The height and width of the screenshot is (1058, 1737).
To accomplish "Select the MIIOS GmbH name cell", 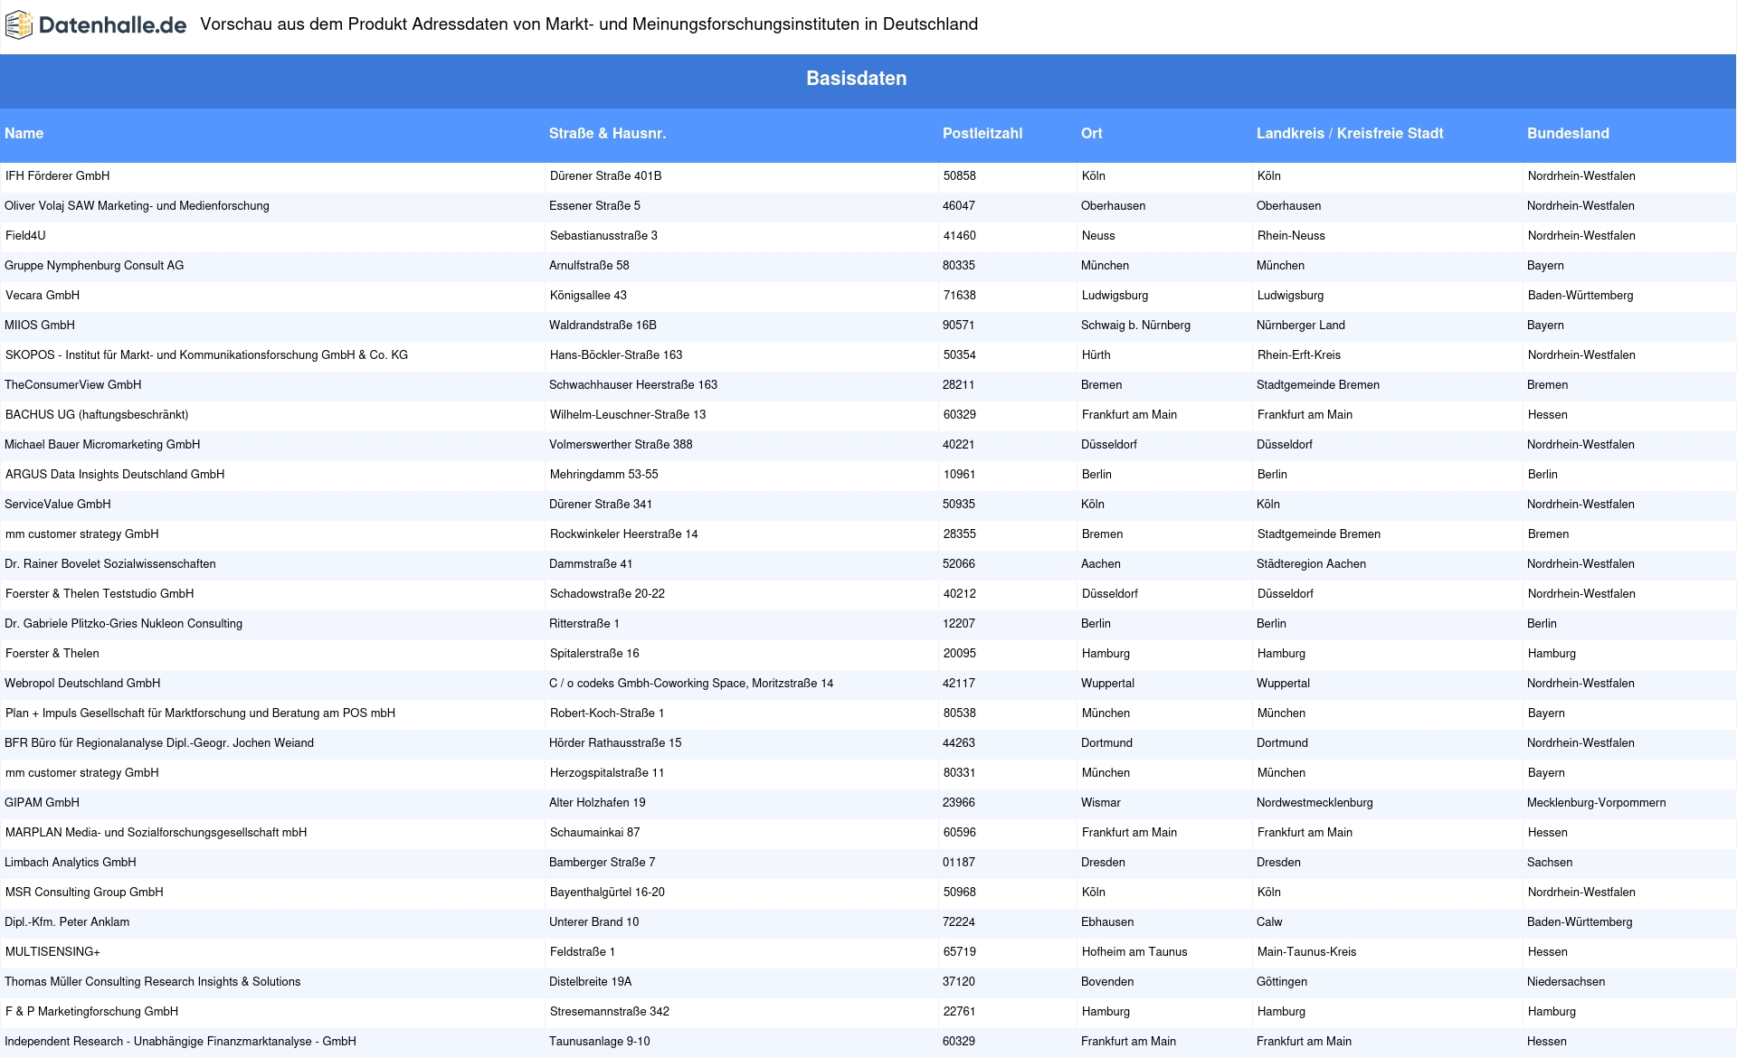I will pyautogui.click(x=40, y=326).
